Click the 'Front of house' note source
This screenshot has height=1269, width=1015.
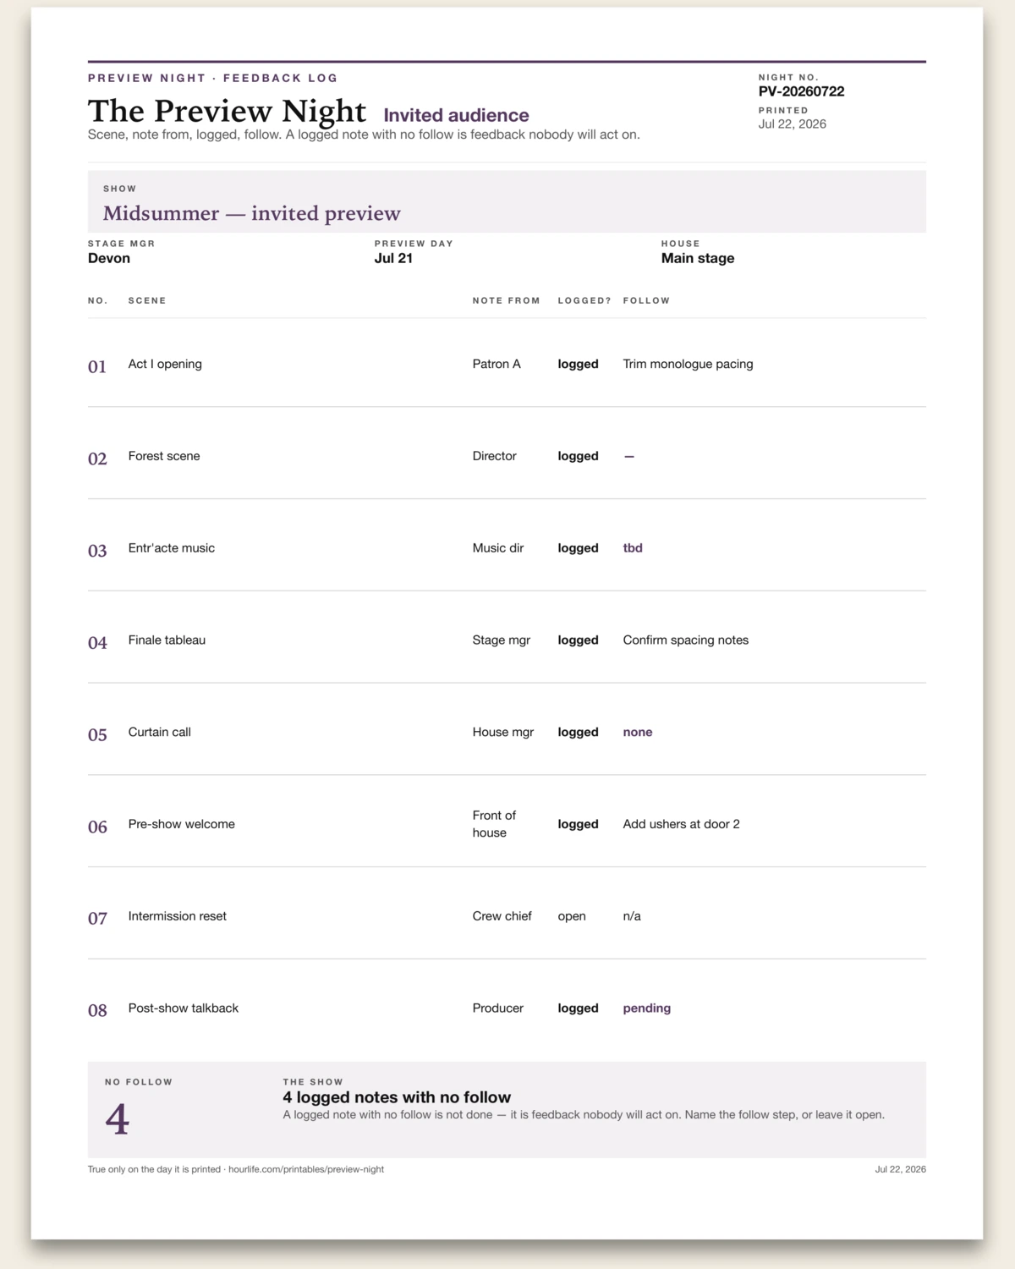coord(494,824)
